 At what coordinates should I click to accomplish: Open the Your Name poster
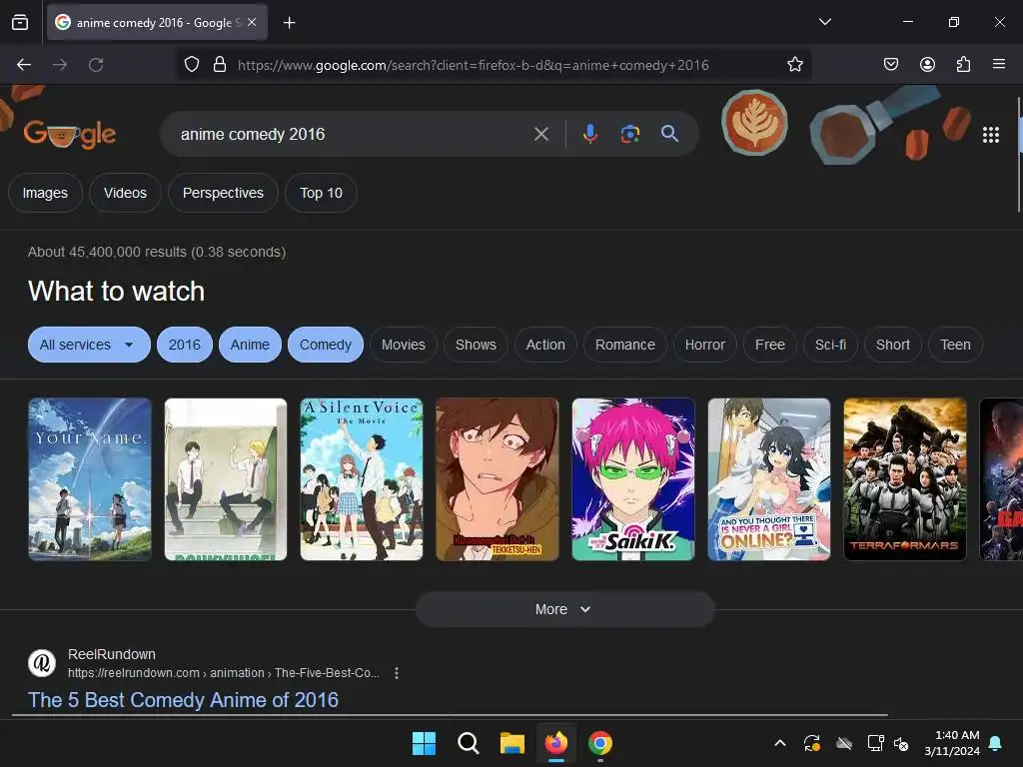90,479
